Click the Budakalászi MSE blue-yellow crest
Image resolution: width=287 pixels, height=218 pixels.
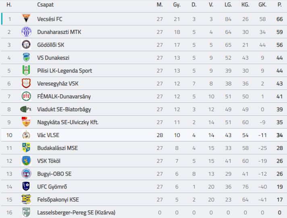(x=26, y=148)
